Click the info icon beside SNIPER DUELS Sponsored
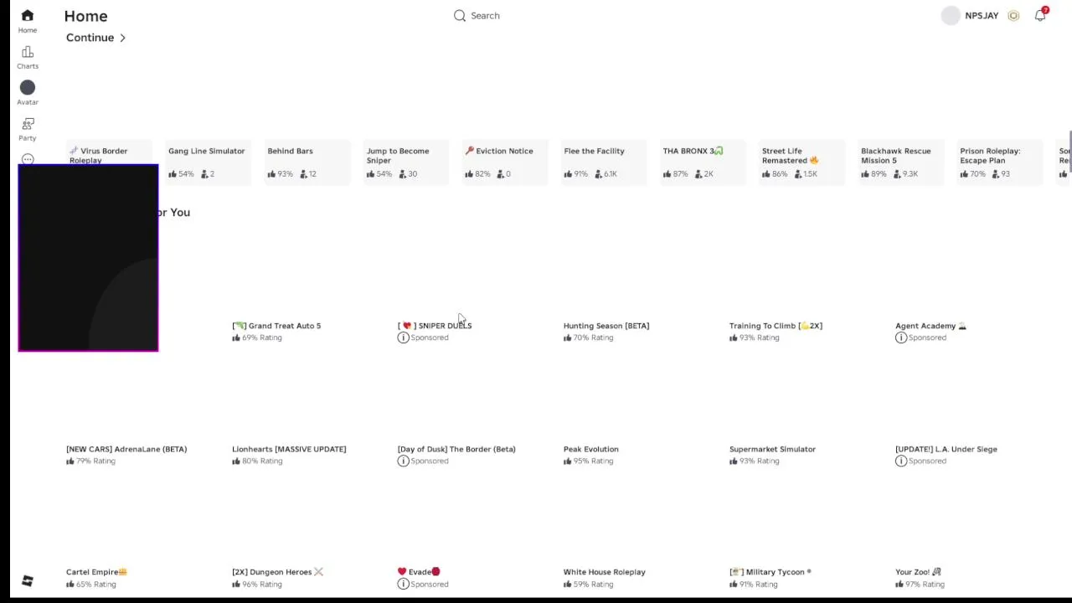 tap(403, 338)
